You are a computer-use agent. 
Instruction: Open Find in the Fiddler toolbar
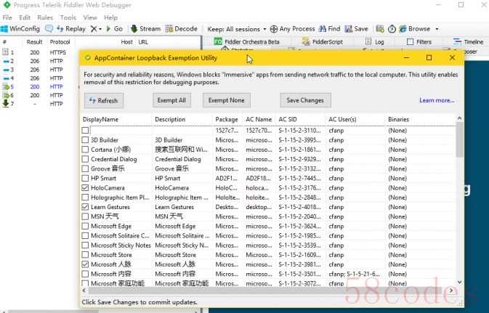point(329,29)
